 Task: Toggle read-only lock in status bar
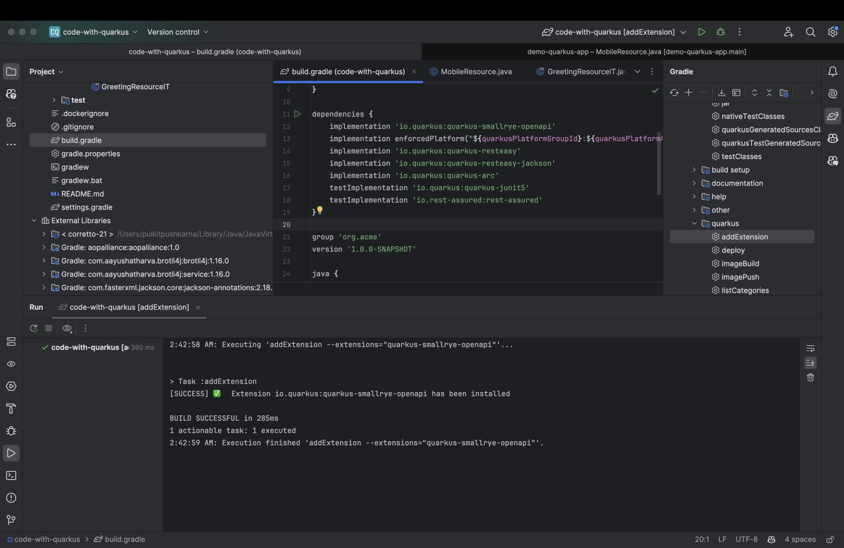(x=830, y=539)
